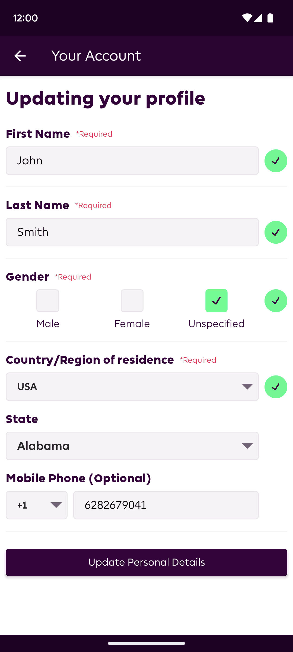
Task: Tap the bottom navigation home handle
Action: coord(146,643)
